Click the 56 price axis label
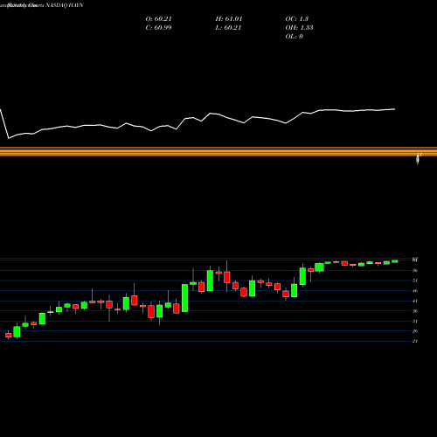 click(415, 270)
